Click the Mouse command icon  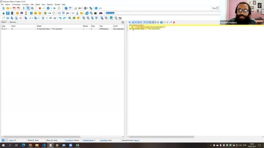pos(4,13)
